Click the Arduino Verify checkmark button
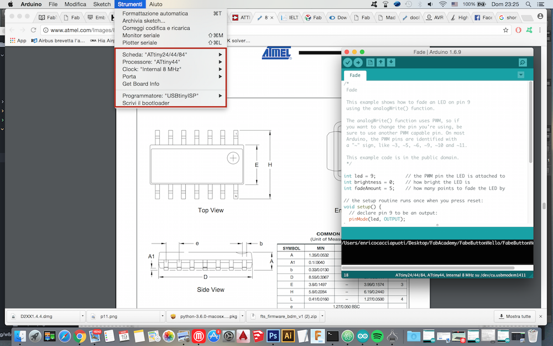The width and height of the screenshot is (553, 346). pyautogui.click(x=348, y=63)
